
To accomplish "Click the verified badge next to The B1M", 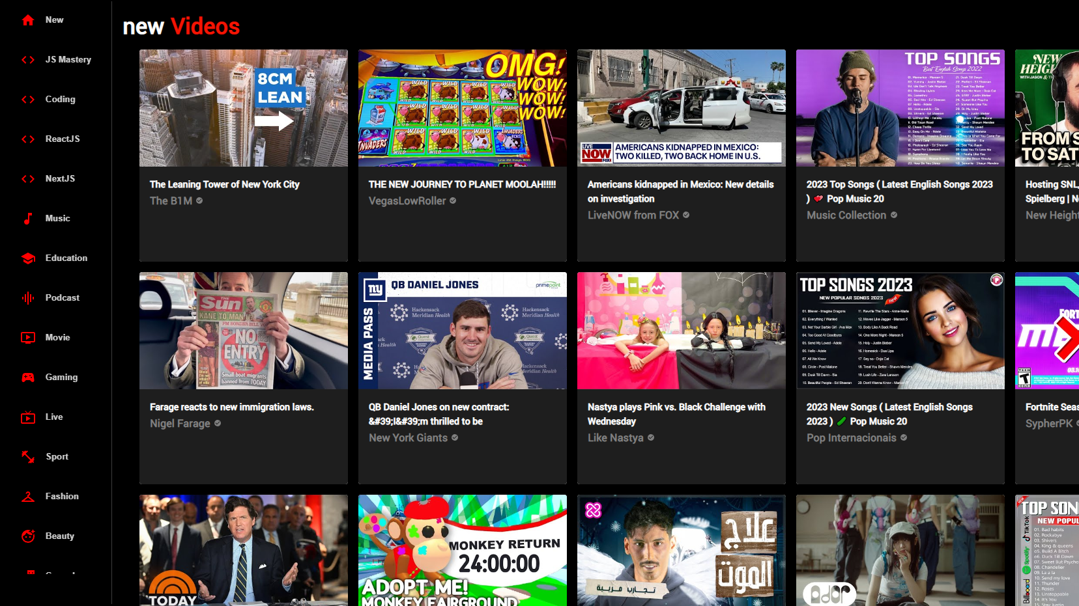I will click(x=199, y=200).
